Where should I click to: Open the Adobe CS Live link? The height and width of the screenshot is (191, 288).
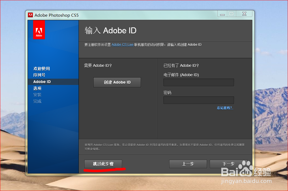(x=122, y=45)
